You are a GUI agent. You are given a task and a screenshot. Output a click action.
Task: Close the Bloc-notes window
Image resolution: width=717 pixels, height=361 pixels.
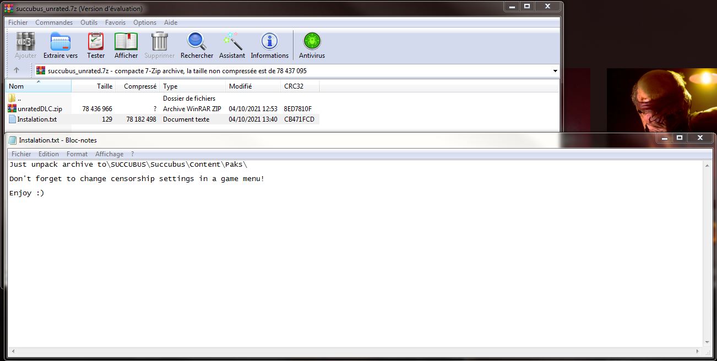pyautogui.click(x=700, y=138)
